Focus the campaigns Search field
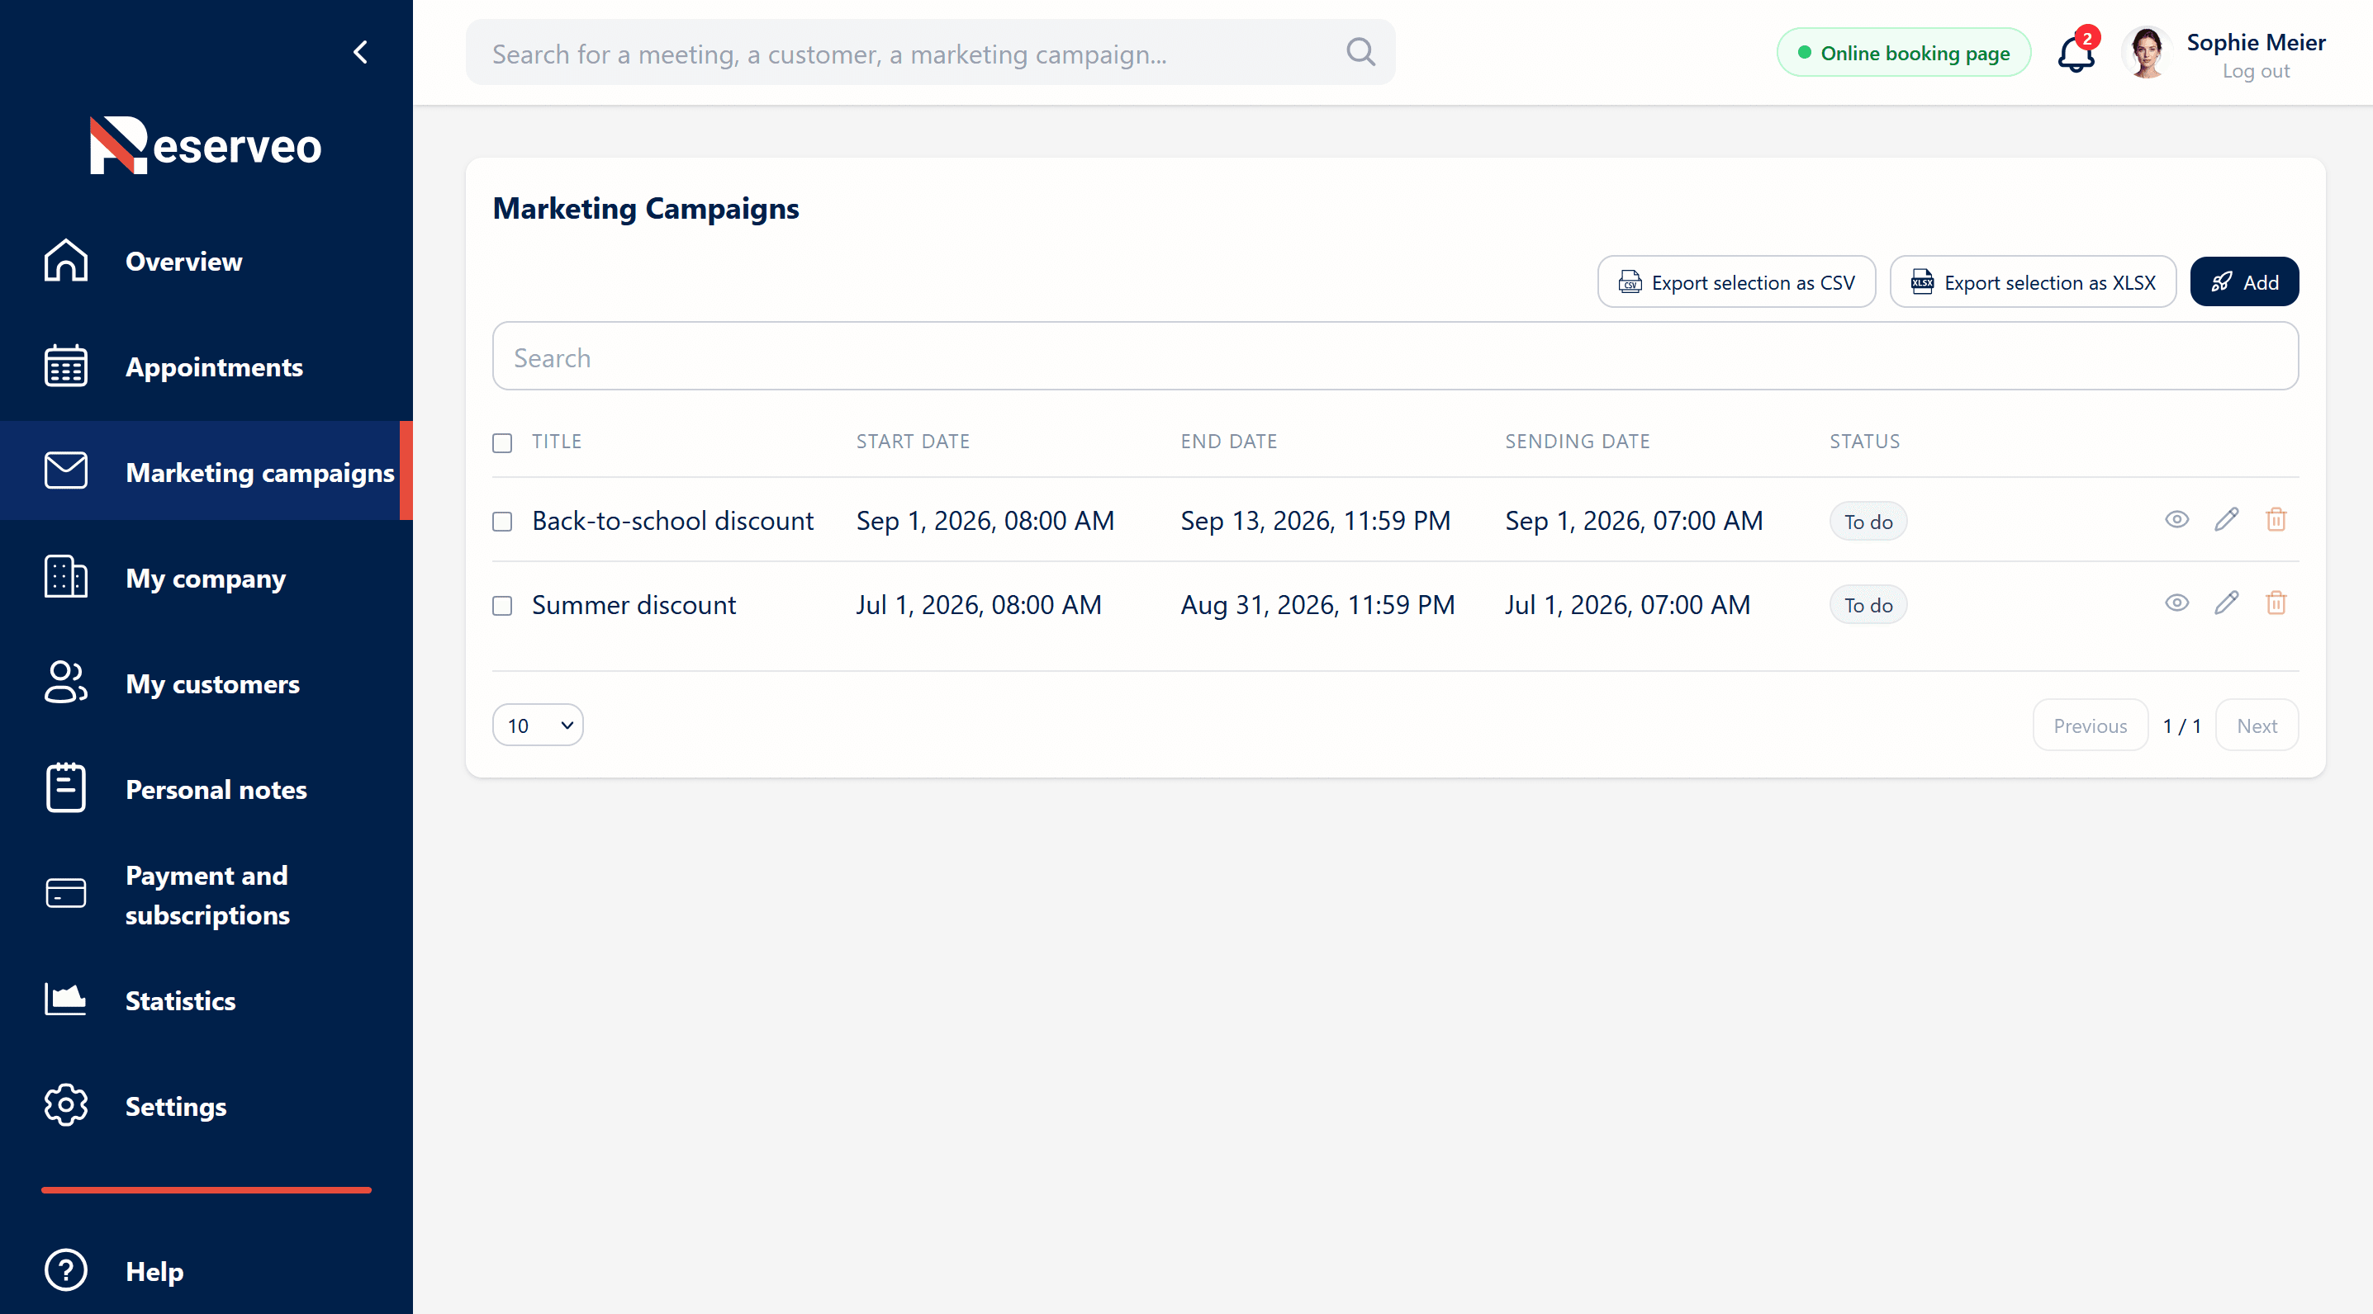Image resolution: width=2373 pixels, height=1314 pixels. pos(1396,357)
